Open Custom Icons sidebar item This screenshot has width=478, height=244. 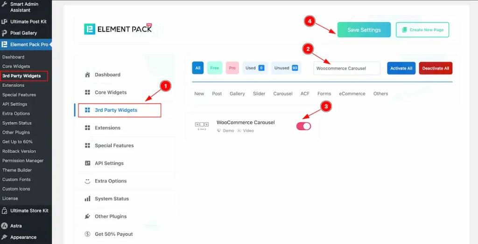tap(16, 189)
